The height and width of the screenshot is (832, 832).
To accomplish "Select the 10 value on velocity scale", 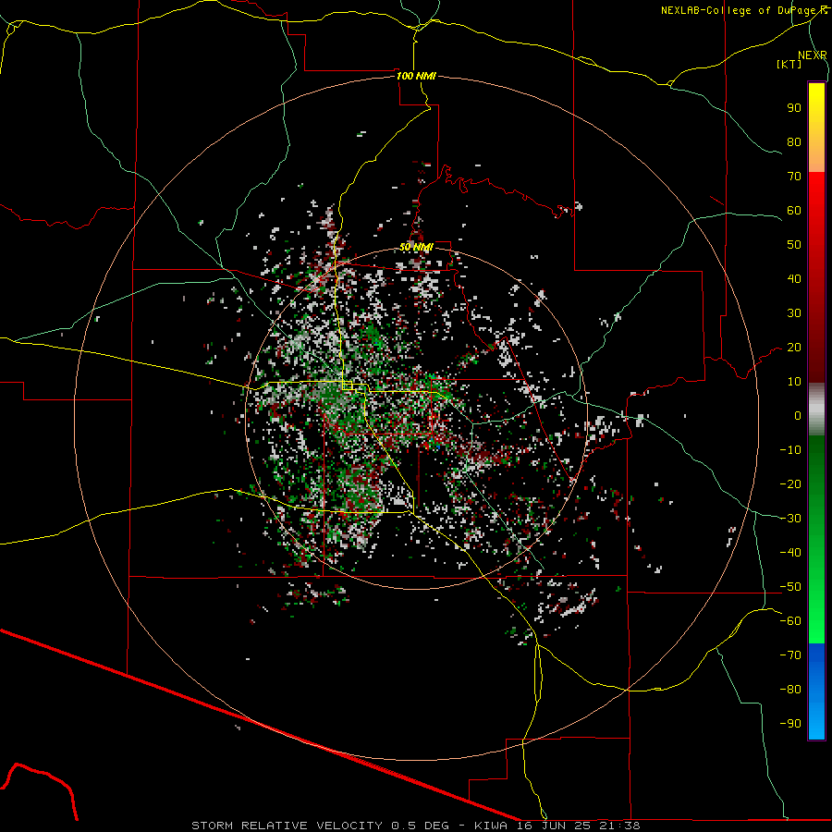I will [x=794, y=382].
